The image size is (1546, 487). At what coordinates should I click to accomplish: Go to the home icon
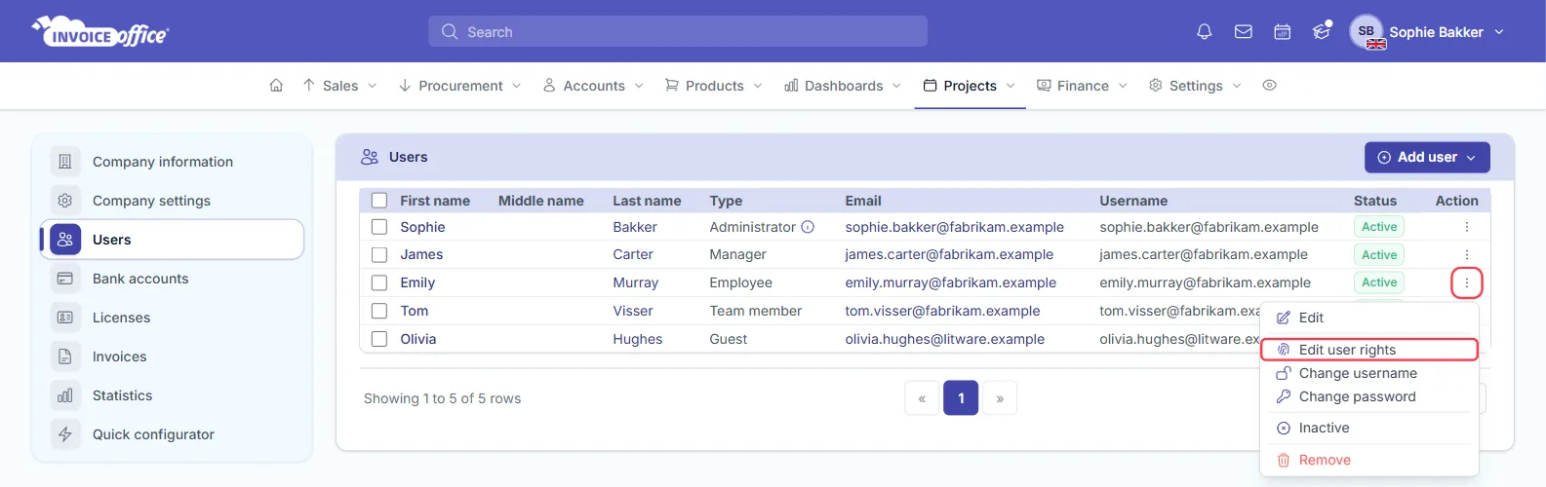click(x=276, y=86)
